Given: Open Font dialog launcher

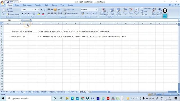Looking at the screenshot, I should 45,17.
